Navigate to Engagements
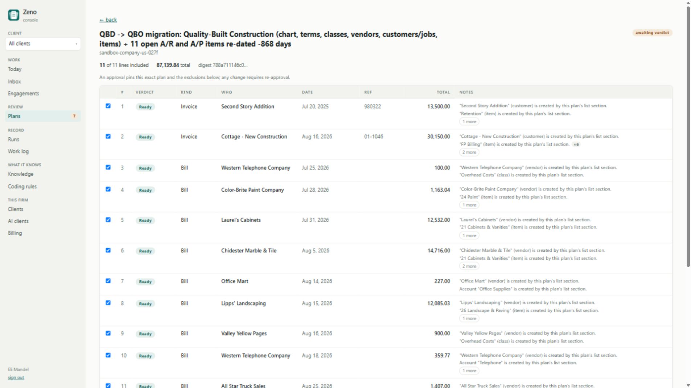Viewport: 691px width, 388px height. pyautogui.click(x=24, y=93)
